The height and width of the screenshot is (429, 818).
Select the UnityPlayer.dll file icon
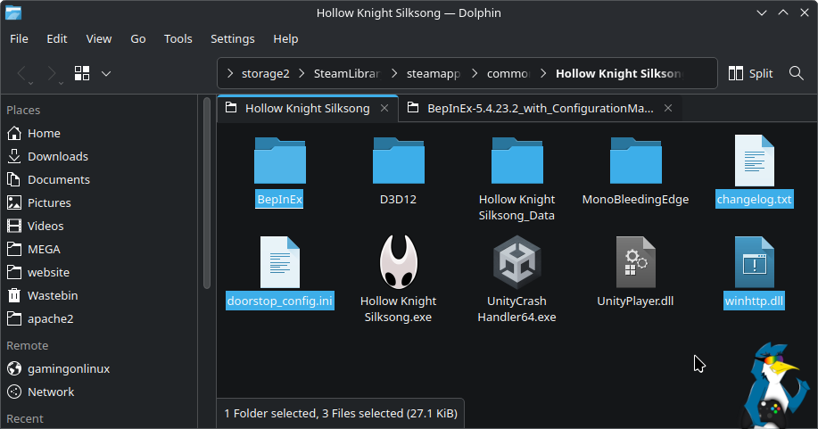click(x=635, y=262)
